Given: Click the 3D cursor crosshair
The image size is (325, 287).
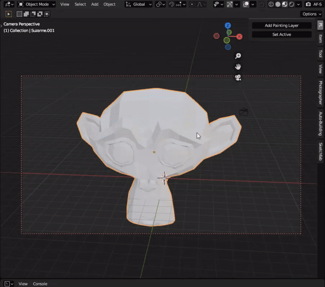Looking at the screenshot, I should click(x=164, y=178).
